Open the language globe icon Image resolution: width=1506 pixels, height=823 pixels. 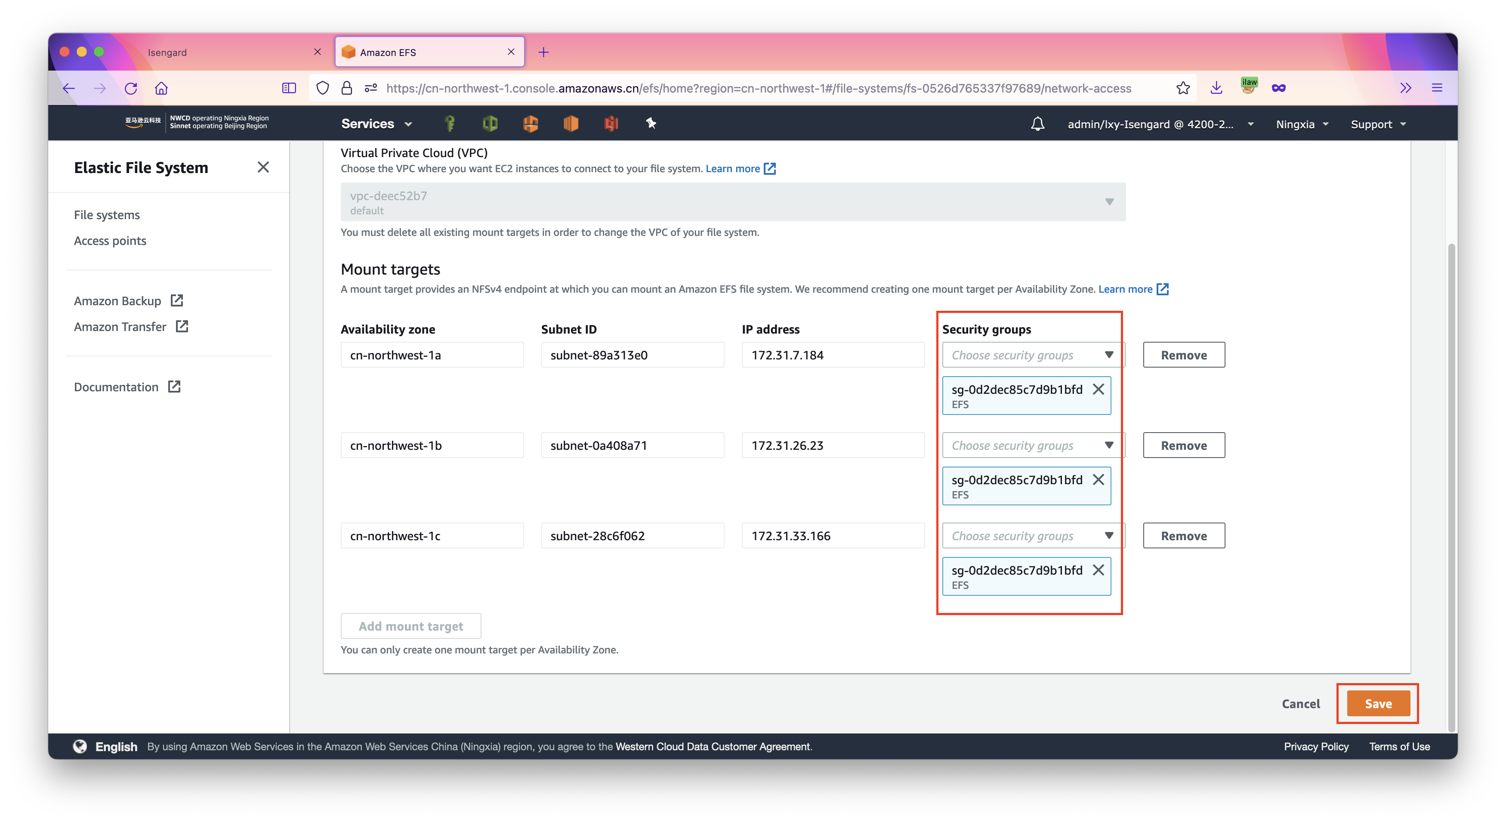pos(80,746)
